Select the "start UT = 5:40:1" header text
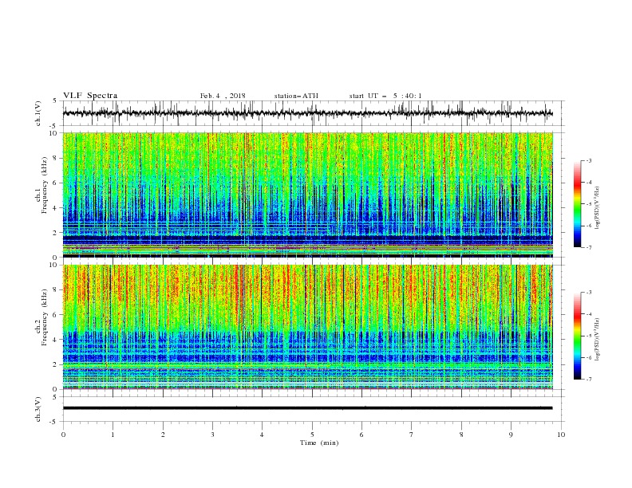The image size is (632, 488). click(x=385, y=96)
